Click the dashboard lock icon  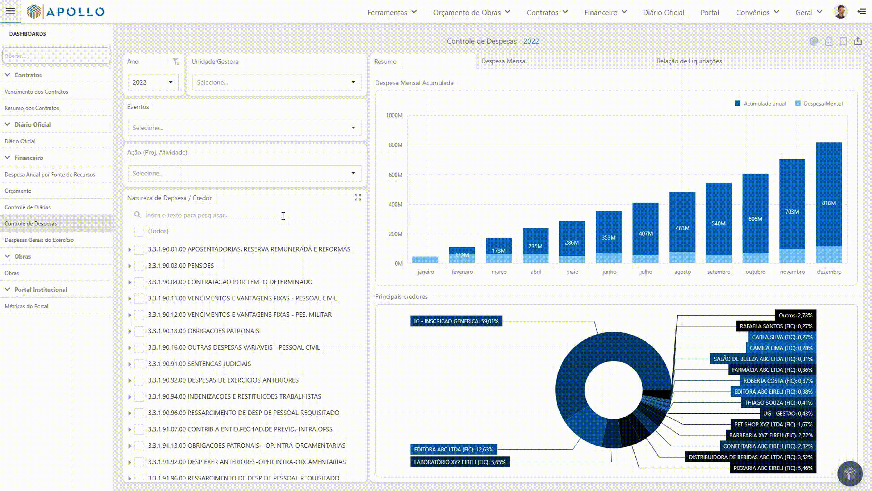[x=829, y=41]
